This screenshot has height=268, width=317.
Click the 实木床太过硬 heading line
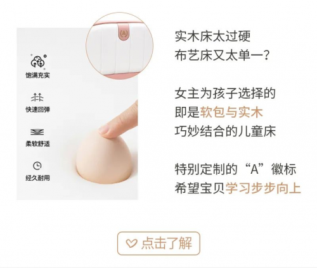point(212,37)
